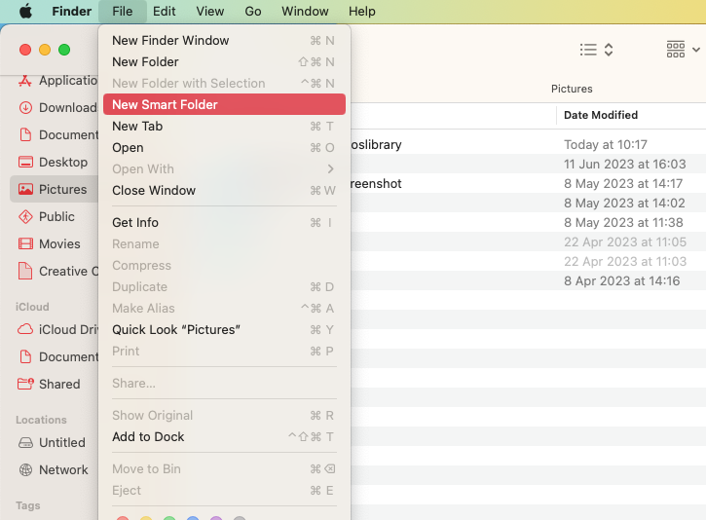Choose New Tab menu entry
706x520 pixels.
point(224,126)
